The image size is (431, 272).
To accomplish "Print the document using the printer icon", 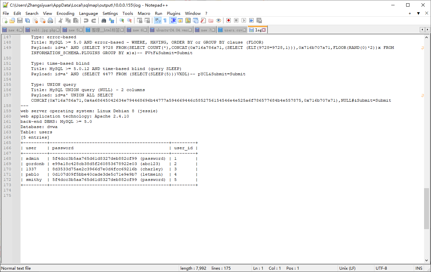I will 50,20.
